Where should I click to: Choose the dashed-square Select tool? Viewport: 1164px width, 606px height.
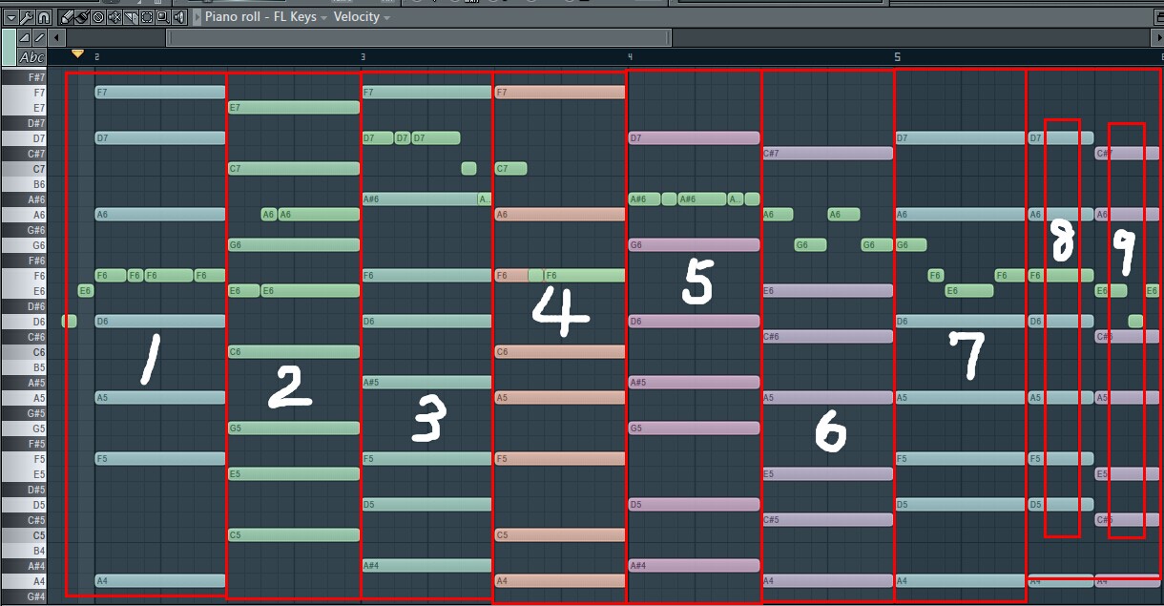coord(147,17)
